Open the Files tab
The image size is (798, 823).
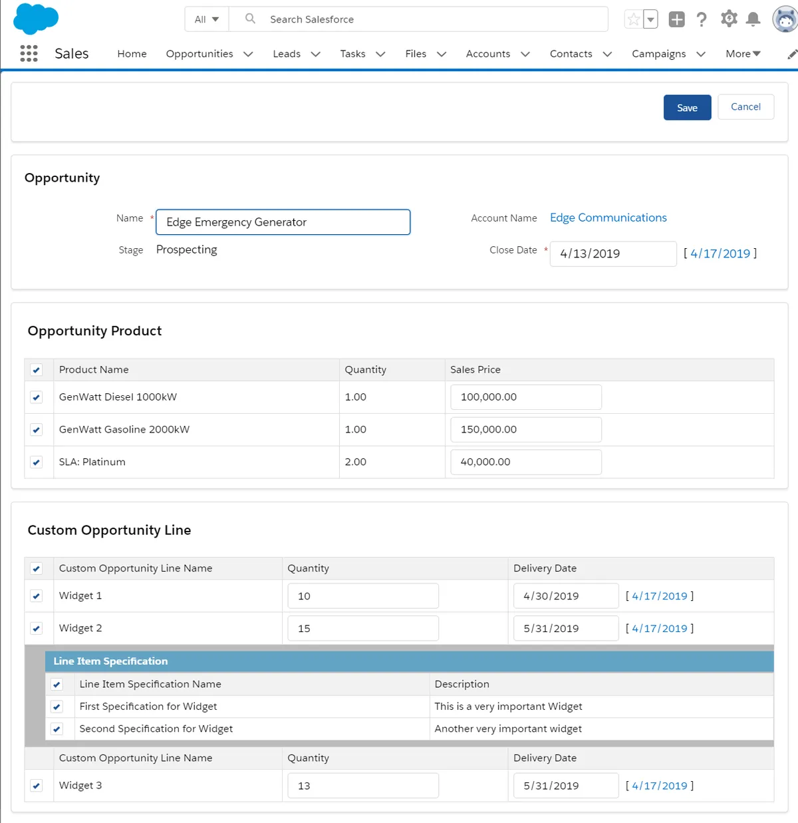pos(416,54)
